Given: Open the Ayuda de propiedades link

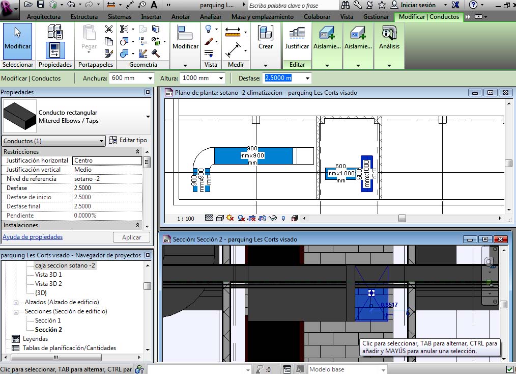Looking at the screenshot, I should click(33, 237).
